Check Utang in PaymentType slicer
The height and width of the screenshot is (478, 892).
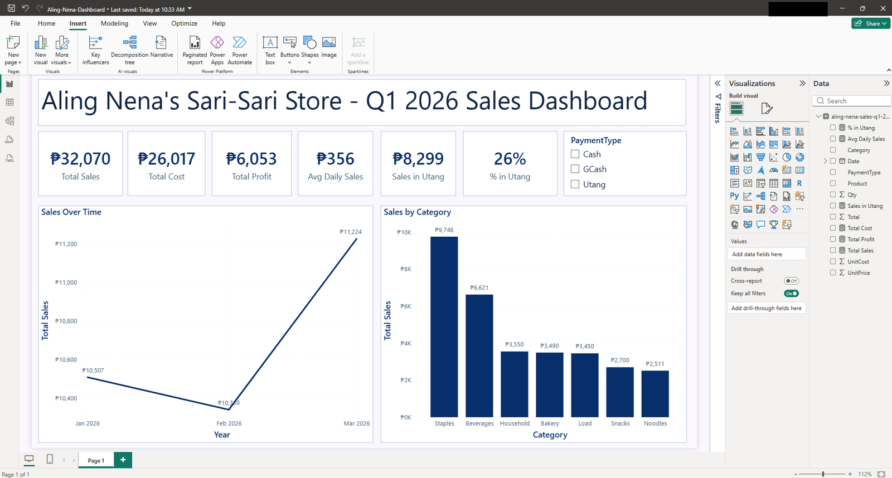click(575, 184)
